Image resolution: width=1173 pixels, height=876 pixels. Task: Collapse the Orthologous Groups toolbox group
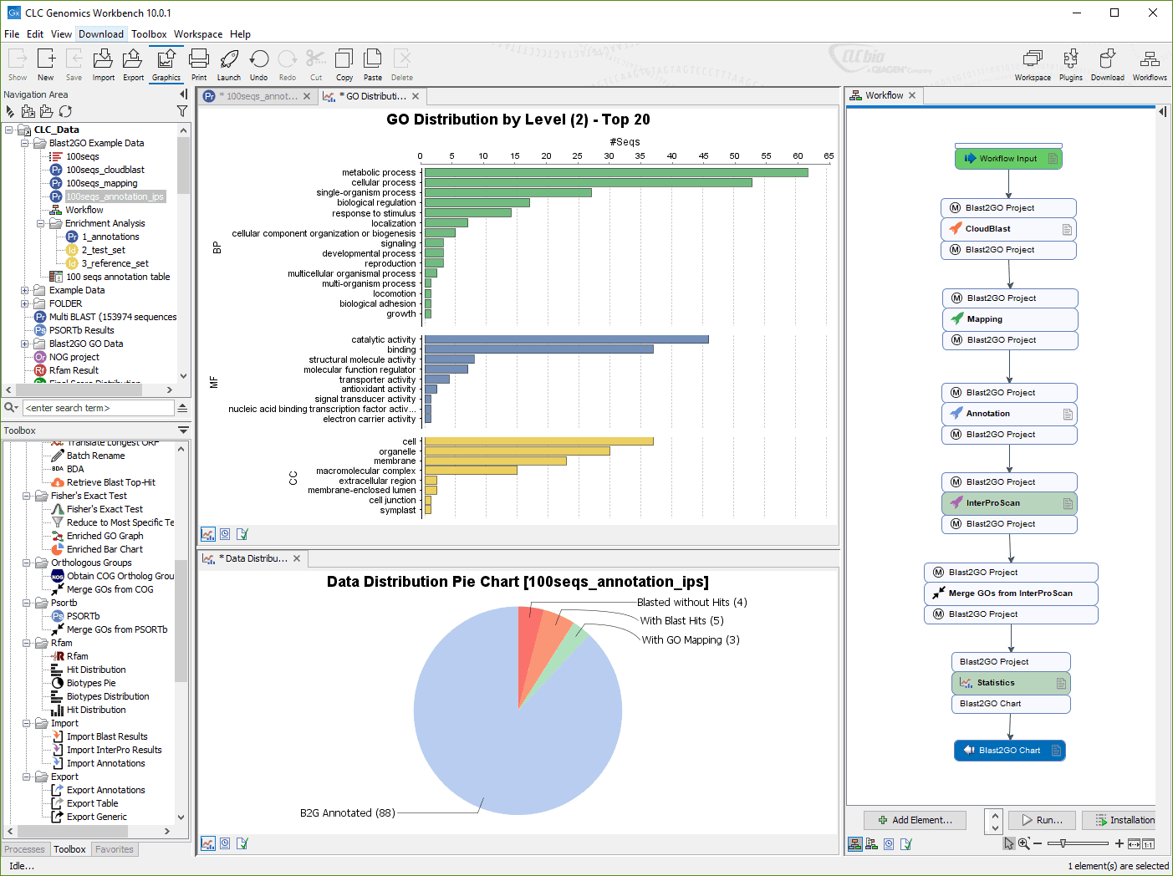(27, 563)
